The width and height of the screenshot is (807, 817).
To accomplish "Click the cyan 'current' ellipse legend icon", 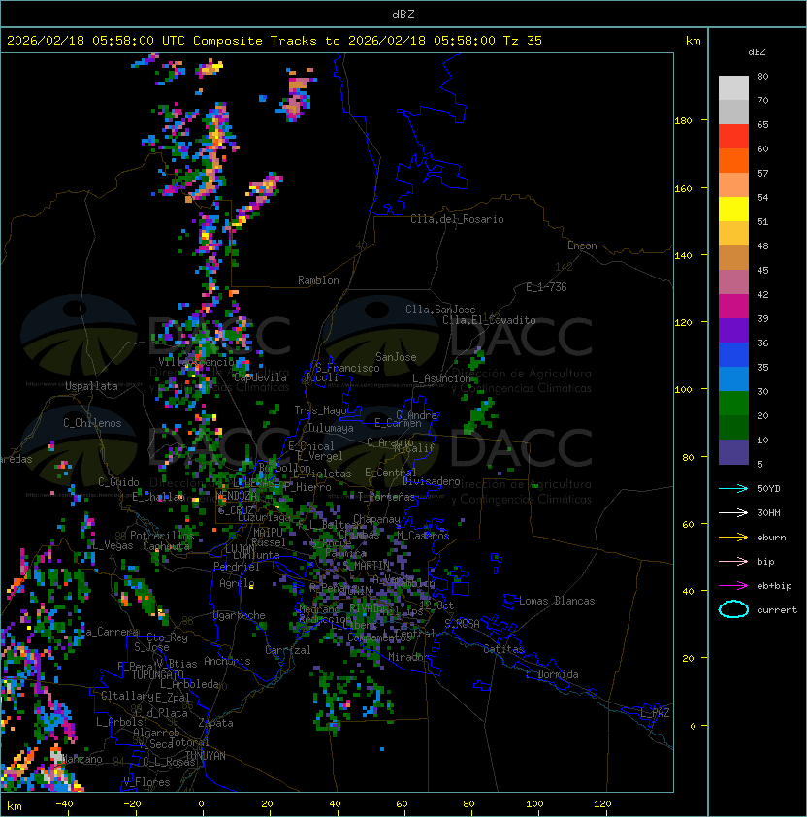I will click(733, 609).
